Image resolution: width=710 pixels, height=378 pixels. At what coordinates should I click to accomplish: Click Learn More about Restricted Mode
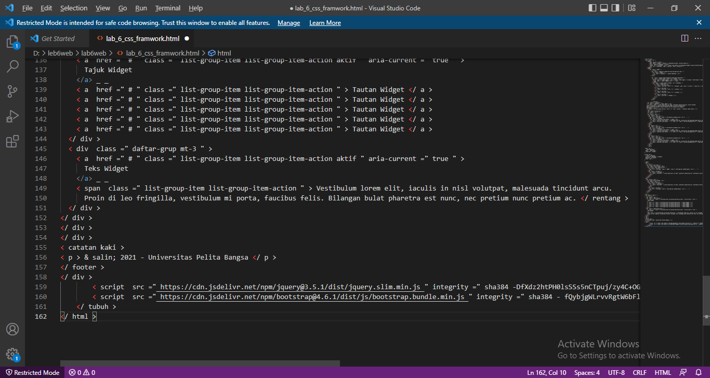click(x=325, y=22)
